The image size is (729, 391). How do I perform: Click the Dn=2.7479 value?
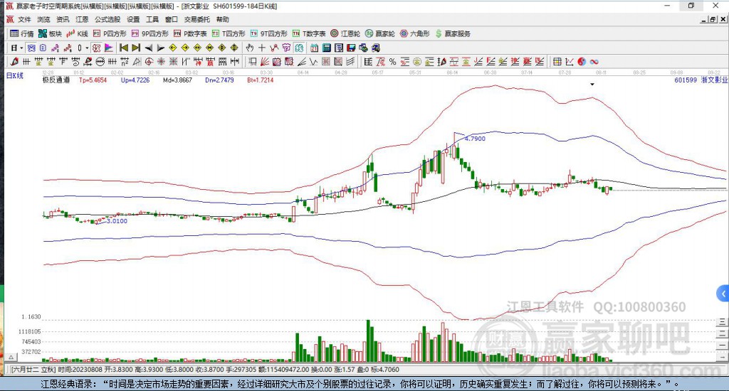[219, 80]
